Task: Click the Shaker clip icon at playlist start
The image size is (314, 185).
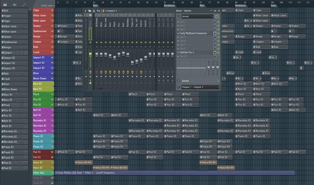Action: pos(59,26)
